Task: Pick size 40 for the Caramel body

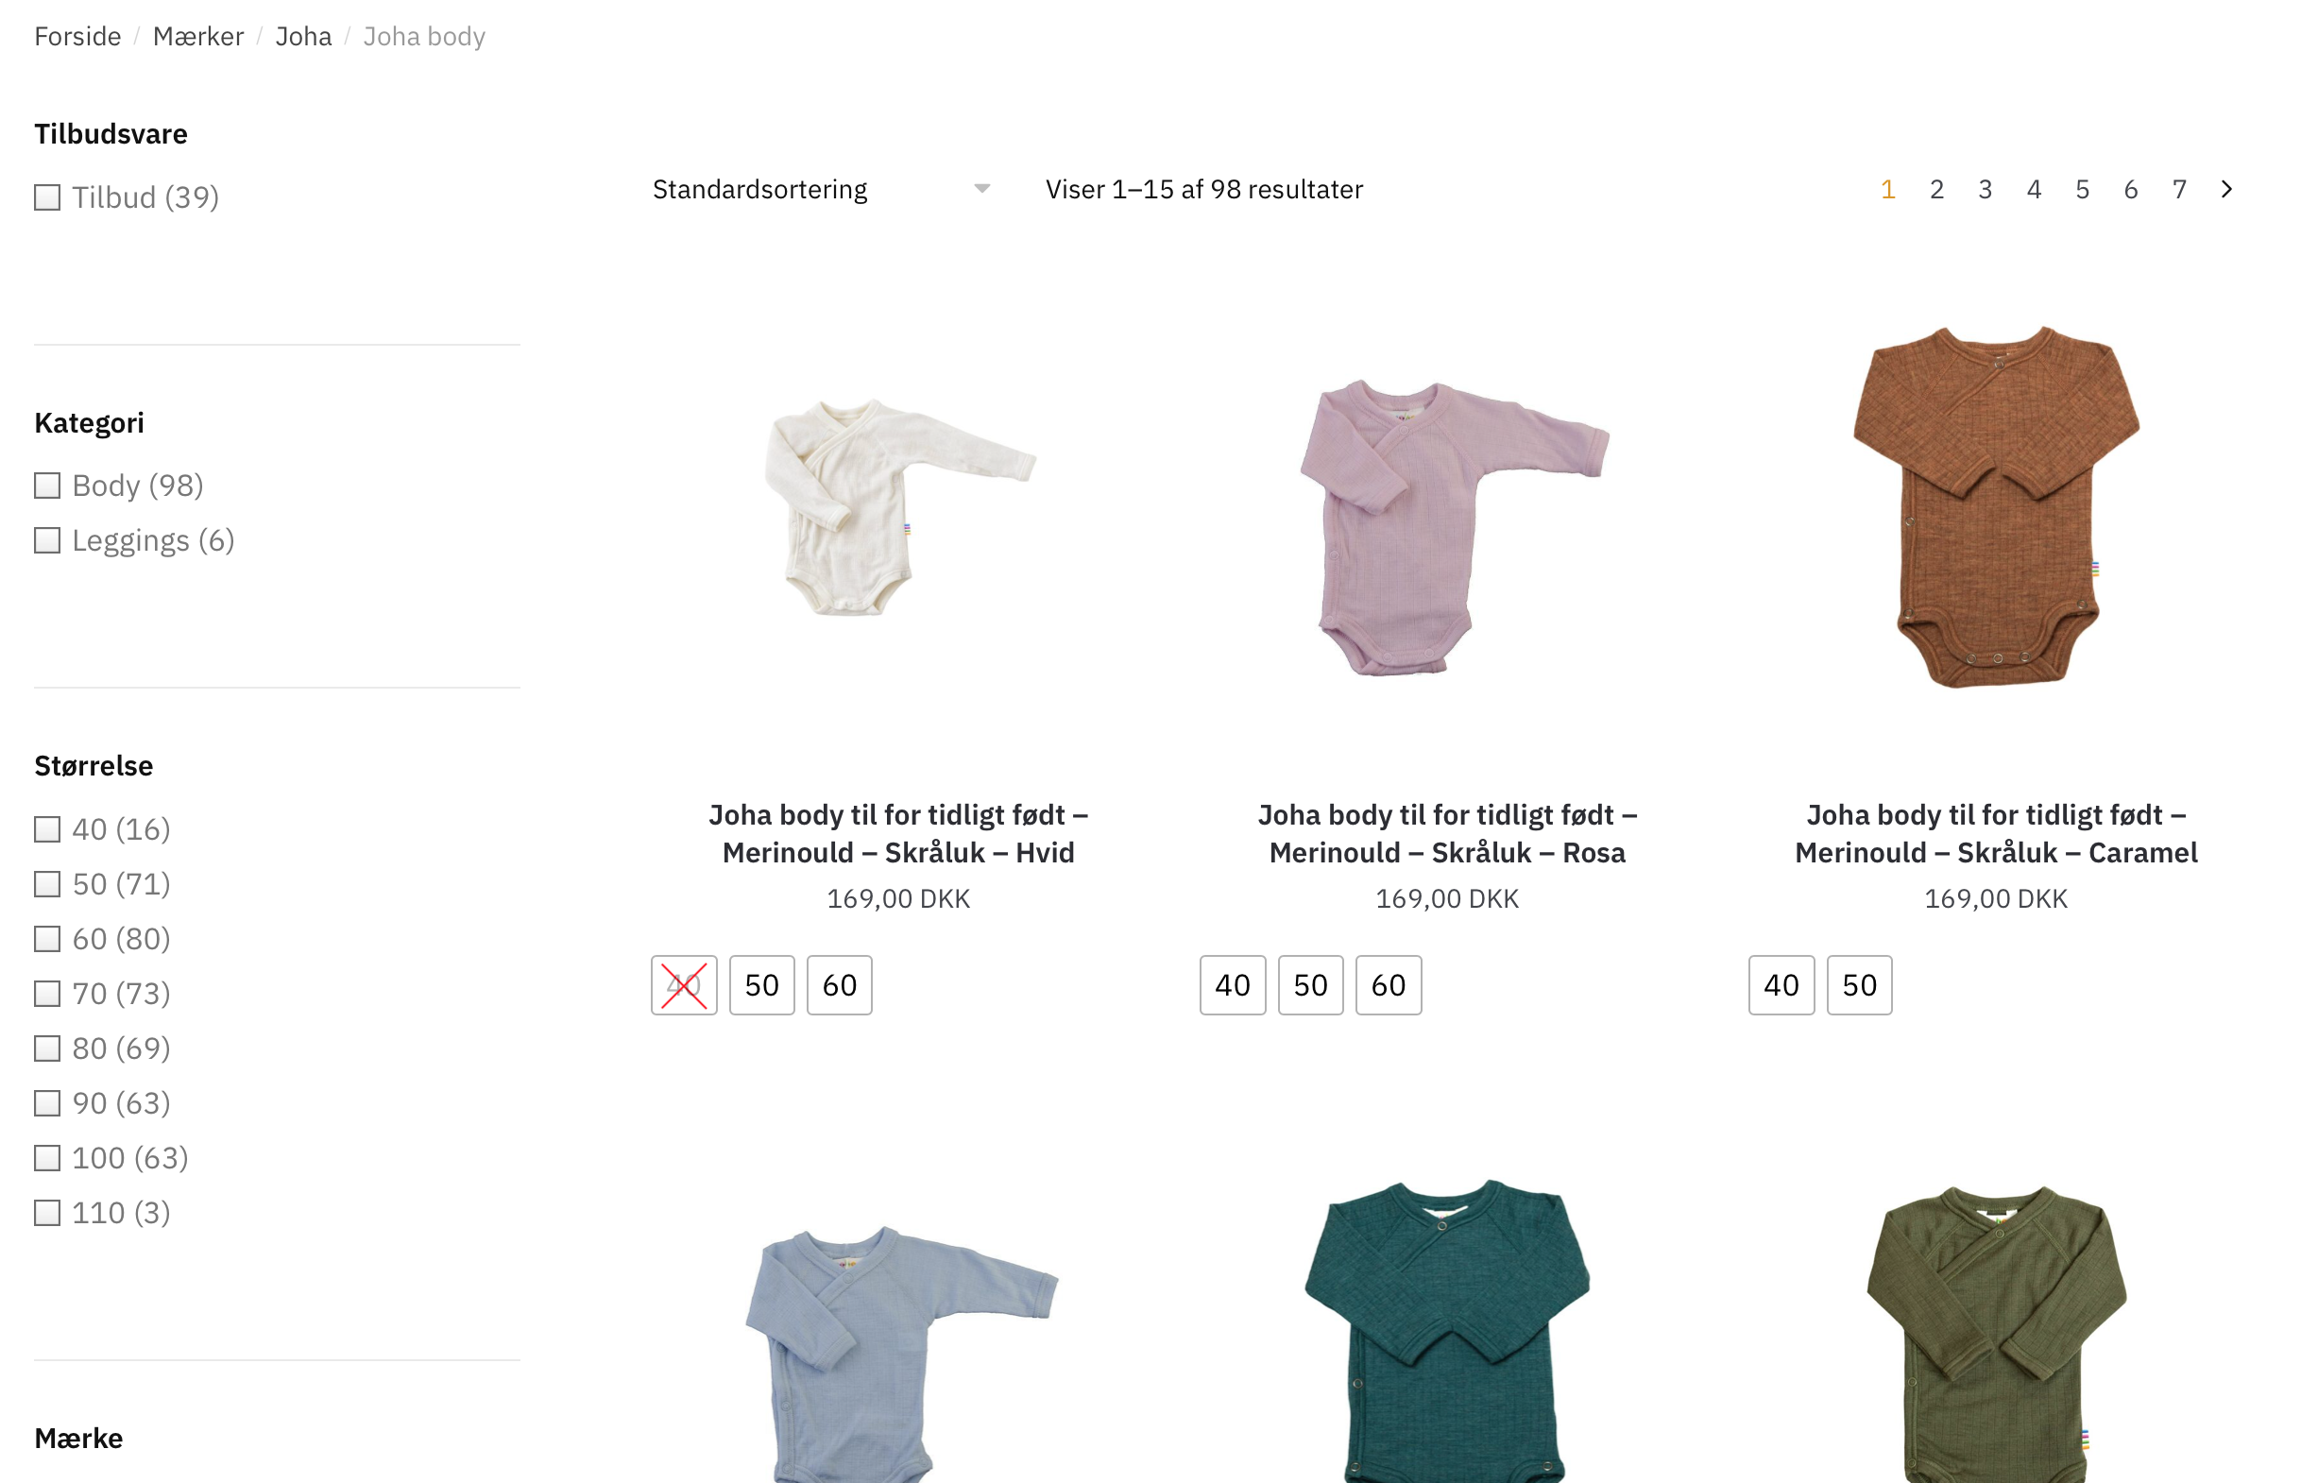Action: (x=1781, y=985)
